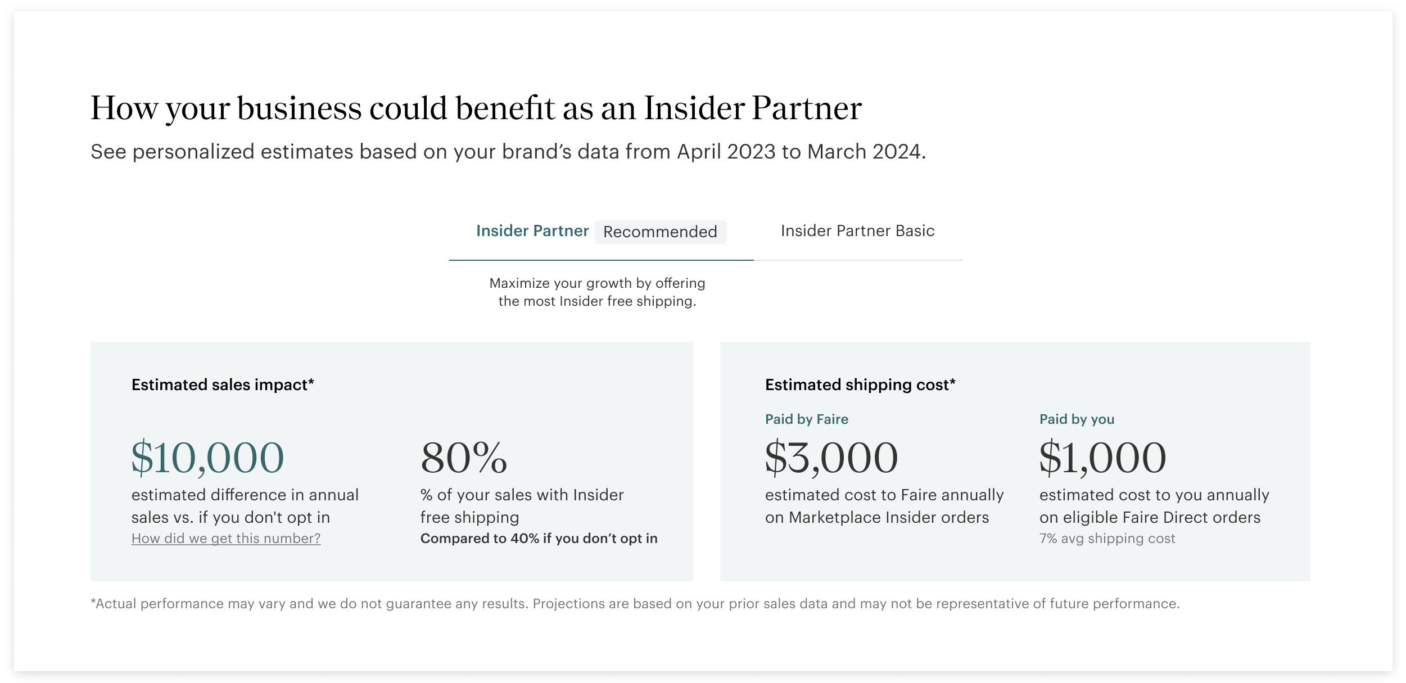Click the 80% Insider free shipping figure
This screenshot has height=683, width=1406.
point(464,458)
